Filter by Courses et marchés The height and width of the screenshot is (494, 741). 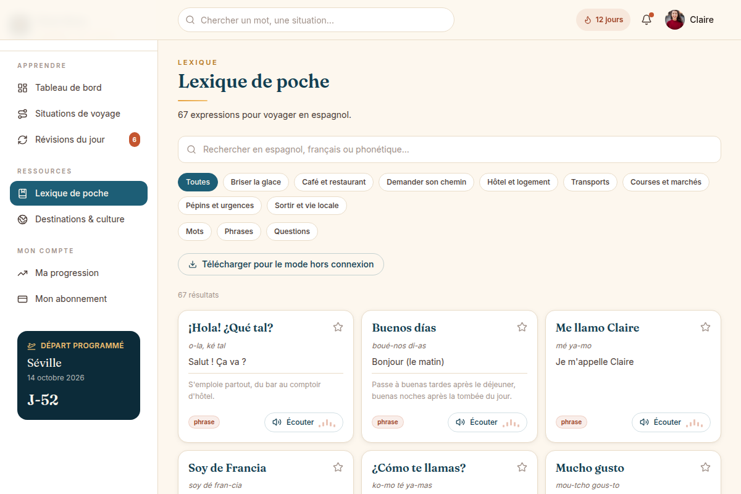coord(666,182)
